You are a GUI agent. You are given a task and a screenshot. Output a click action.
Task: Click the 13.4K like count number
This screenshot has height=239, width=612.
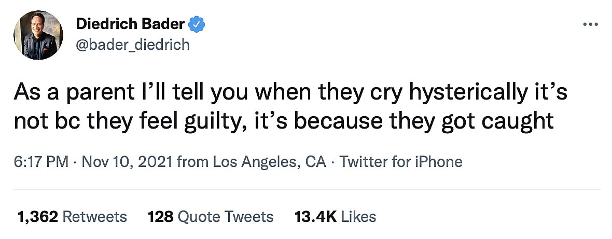pos(315,216)
